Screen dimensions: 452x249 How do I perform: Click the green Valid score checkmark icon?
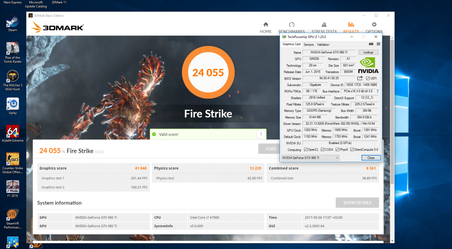click(x=154, y=134)
